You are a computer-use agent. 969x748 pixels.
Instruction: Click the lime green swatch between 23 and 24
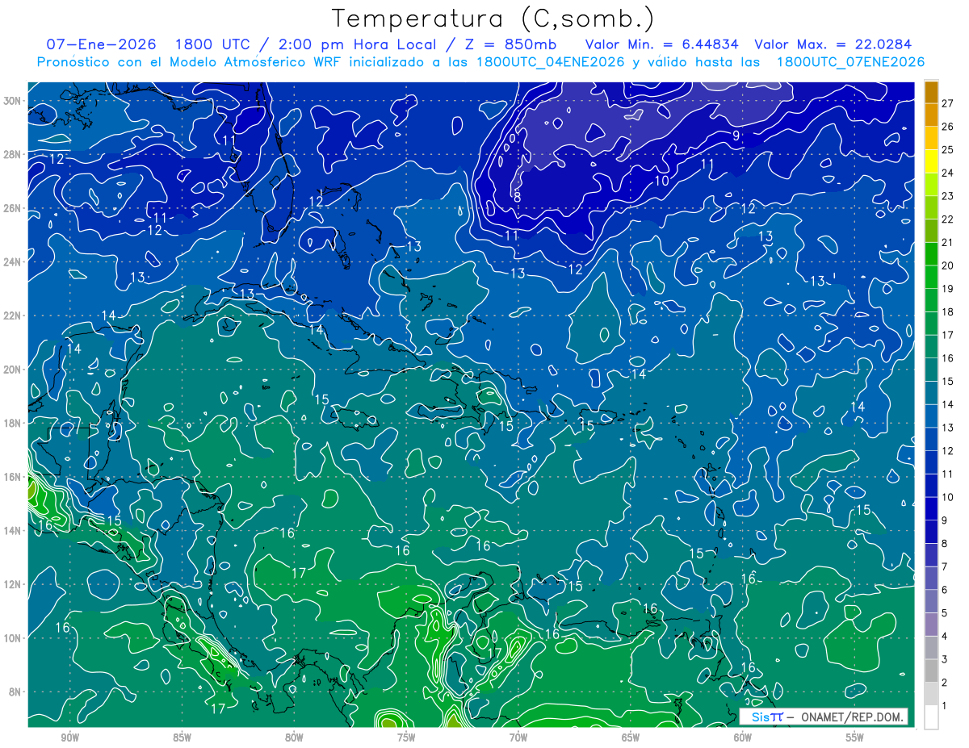[x=931, y=184]
